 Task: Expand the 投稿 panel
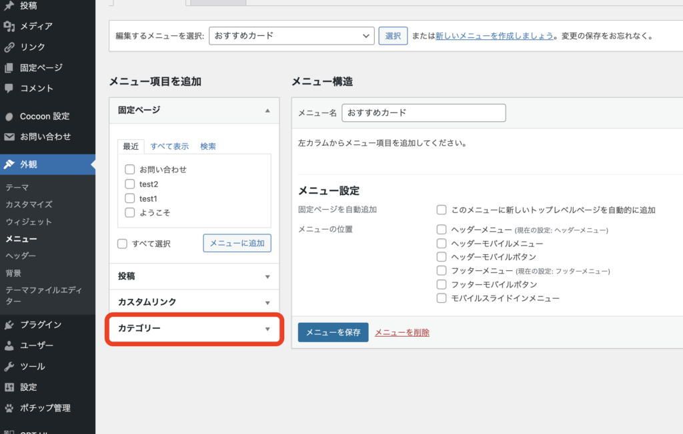(194, 277)
